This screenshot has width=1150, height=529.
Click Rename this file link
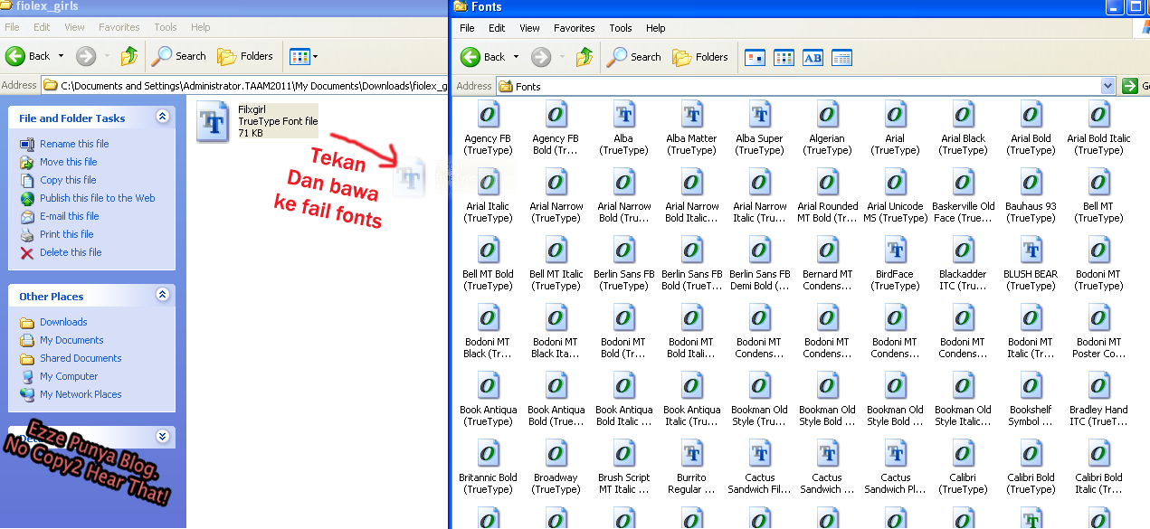click(x=74, y=144)
